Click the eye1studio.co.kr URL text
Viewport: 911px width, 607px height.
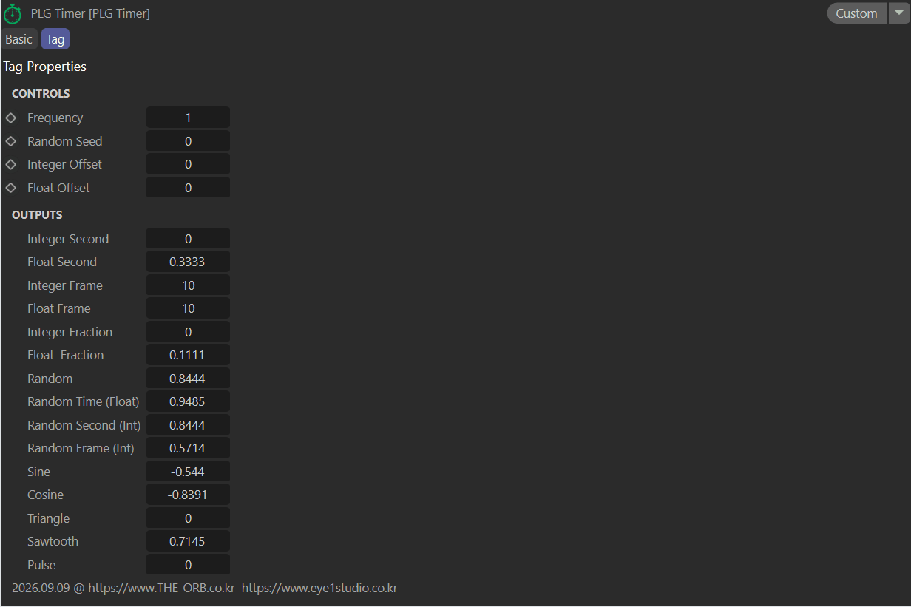(319, 589)
